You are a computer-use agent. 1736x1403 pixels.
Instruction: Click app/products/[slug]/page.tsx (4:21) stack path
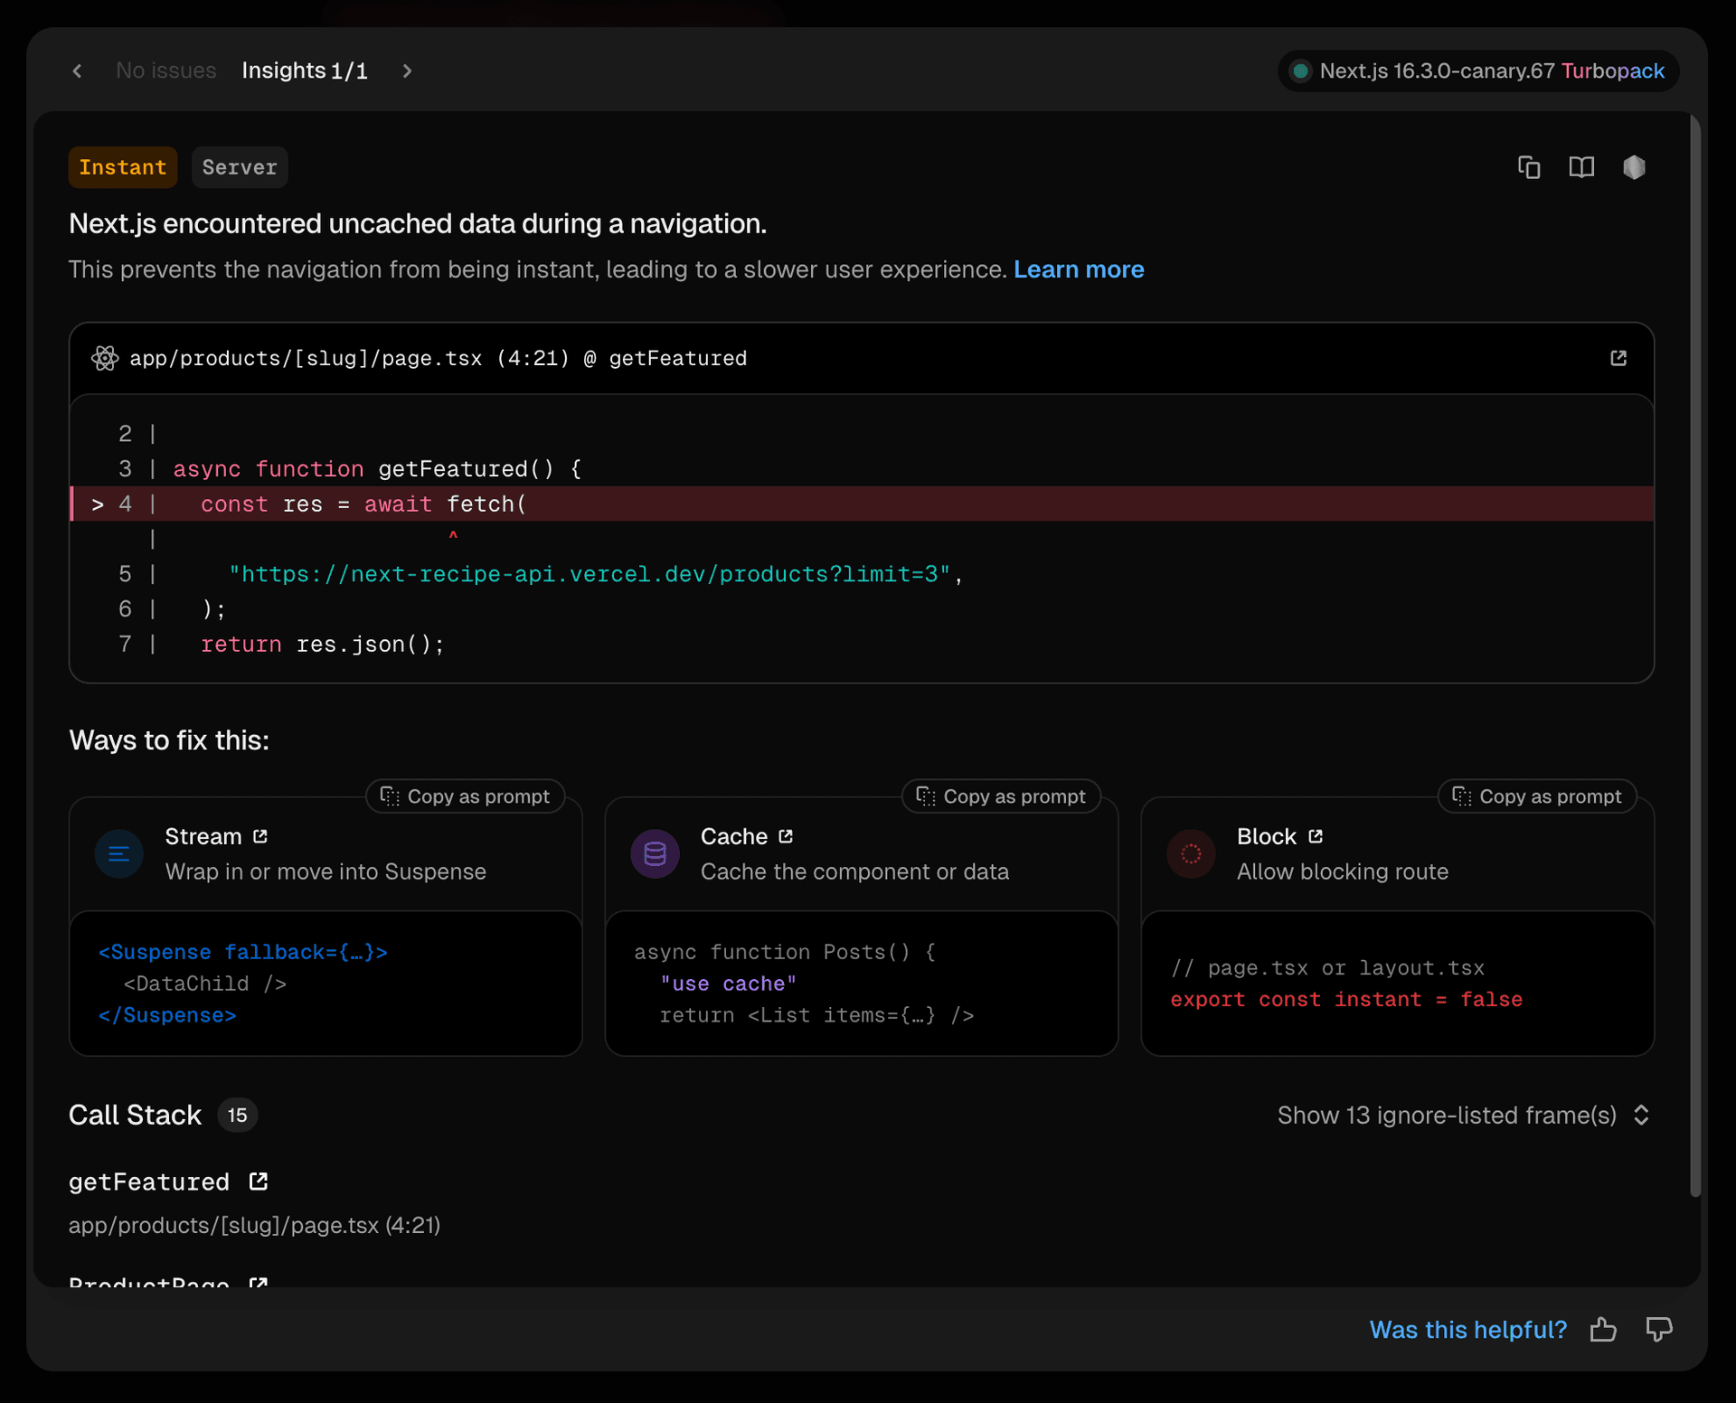pos(255,1225)
